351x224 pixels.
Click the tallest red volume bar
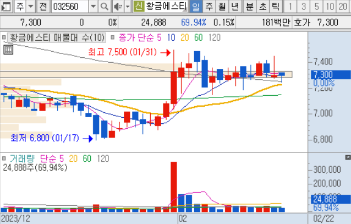174,187
